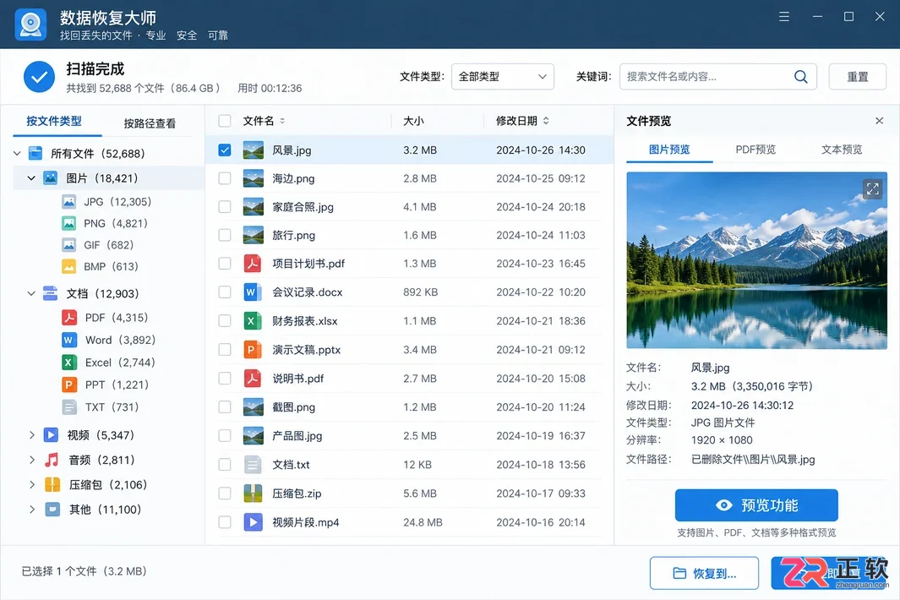900x600 pixels.
Task: Click the PowerPoint icon of 演示文稿.pptx
Action: pyautogui.click(x=253, y=350)
